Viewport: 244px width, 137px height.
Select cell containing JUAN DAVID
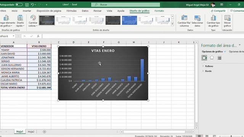[x=14, y=54]
